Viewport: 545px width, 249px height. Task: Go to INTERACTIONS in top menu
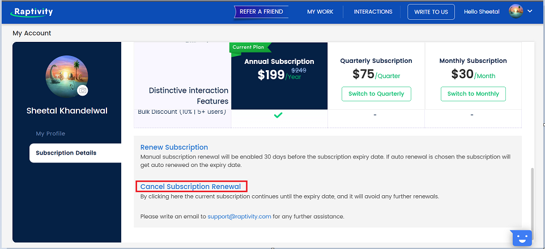tap(373, 12)
